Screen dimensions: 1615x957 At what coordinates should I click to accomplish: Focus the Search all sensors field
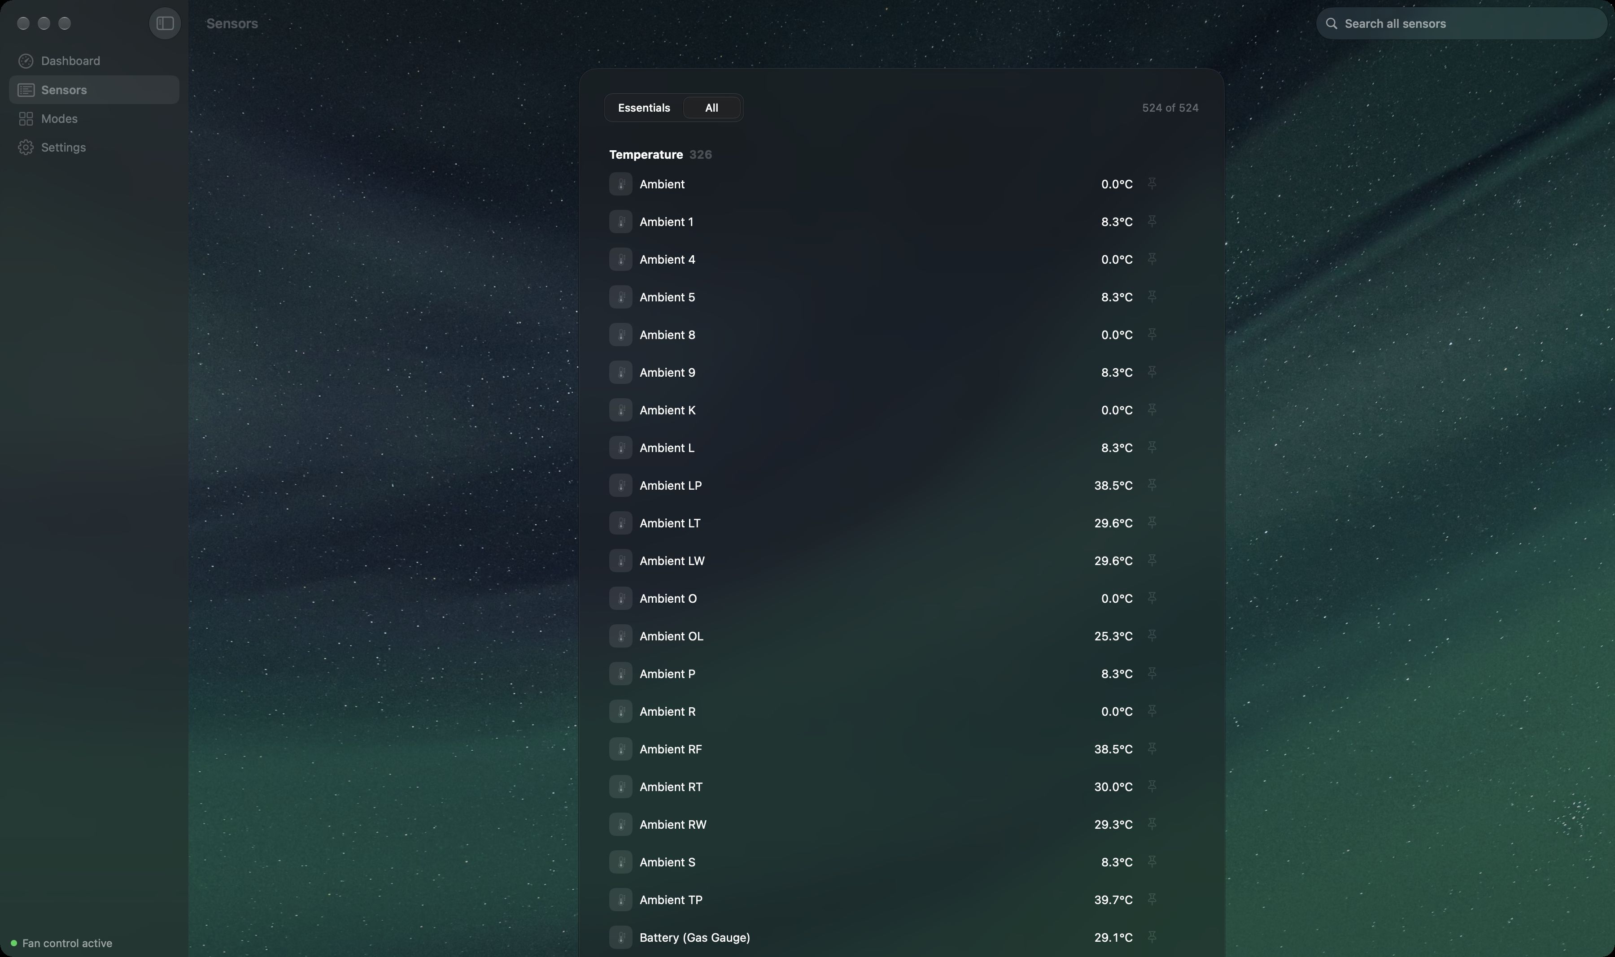tap(1461, 23)
